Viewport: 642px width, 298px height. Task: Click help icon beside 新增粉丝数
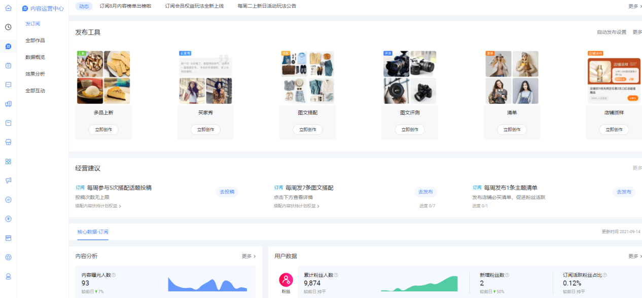pyautogui.click(x=507, y=275)
